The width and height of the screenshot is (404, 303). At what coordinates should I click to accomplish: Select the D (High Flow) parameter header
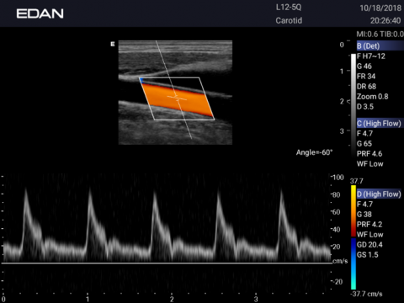click(x=380, y=194)
